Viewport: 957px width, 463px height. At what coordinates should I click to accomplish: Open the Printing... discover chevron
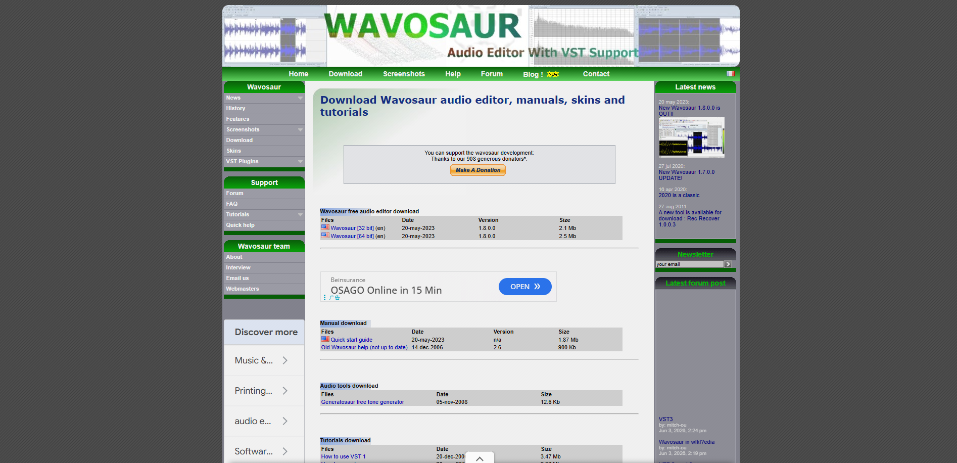point(285,391)
